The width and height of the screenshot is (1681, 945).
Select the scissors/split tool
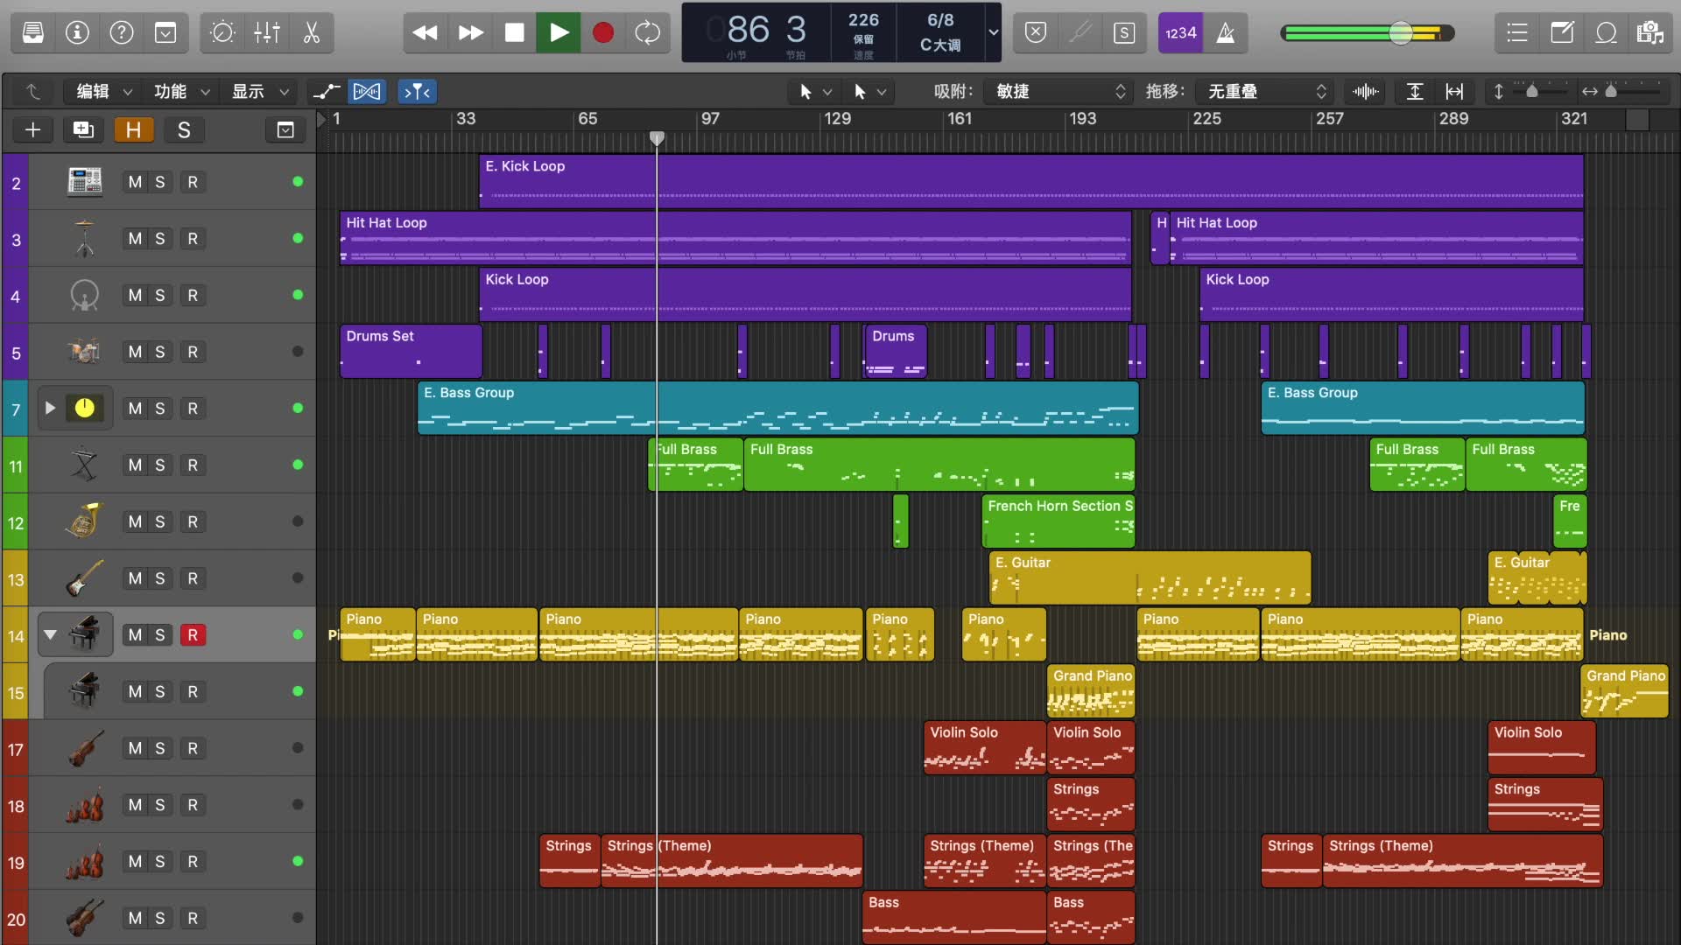[311, 32]
